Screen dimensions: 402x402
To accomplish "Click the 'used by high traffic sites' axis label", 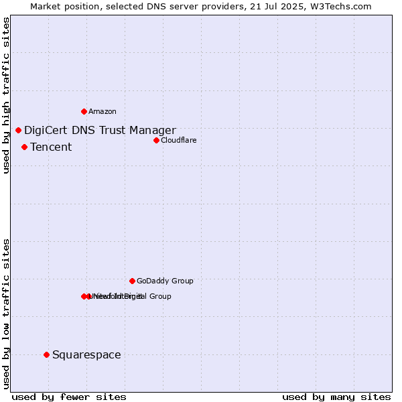I will coord(6,95).
